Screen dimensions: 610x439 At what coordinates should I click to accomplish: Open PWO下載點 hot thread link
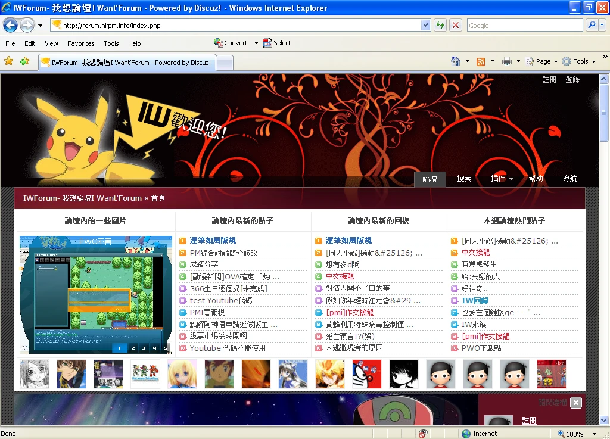point(481,348)
